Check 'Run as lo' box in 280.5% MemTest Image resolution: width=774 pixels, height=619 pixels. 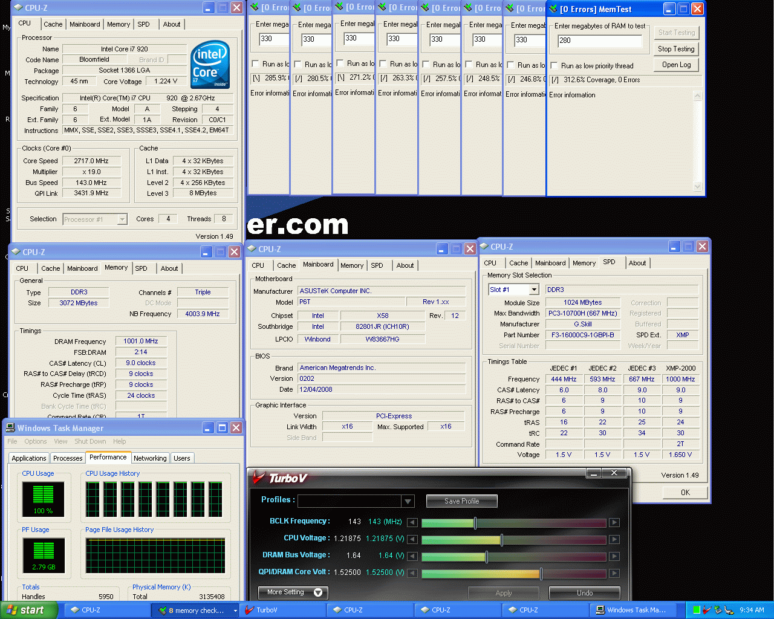(298, 65)
